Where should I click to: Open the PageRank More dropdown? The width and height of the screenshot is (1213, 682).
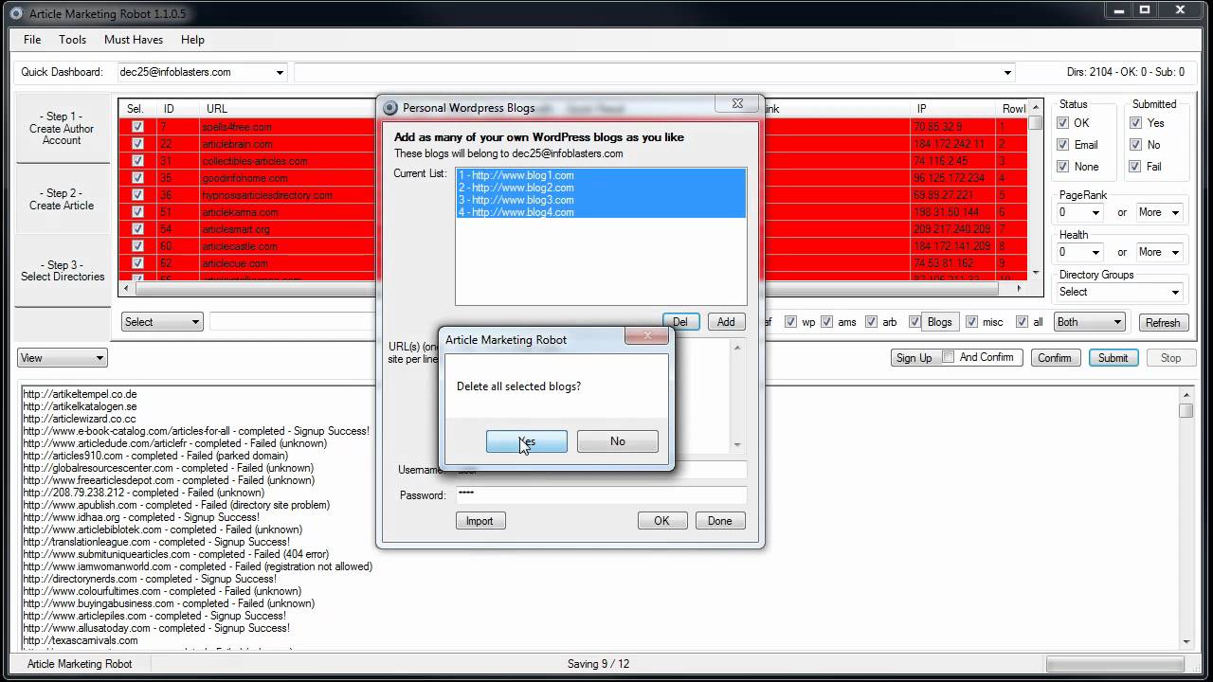(1160, 212)
